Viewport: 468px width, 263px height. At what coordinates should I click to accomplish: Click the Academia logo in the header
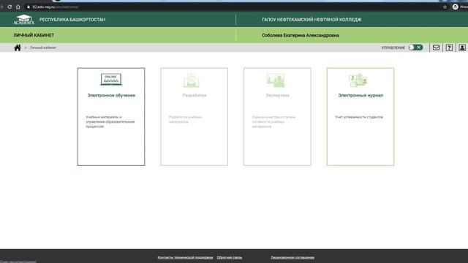pyautogui.click(x=24, y=20)
